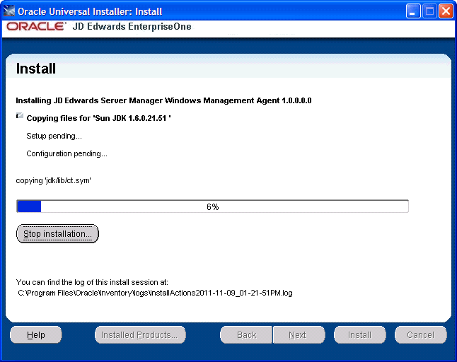Click the 'Install' page title
This screenshot has width=457, height=362.
click(36, 69)
